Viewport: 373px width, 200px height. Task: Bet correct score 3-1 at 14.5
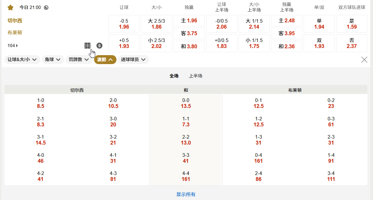[41, 140]
